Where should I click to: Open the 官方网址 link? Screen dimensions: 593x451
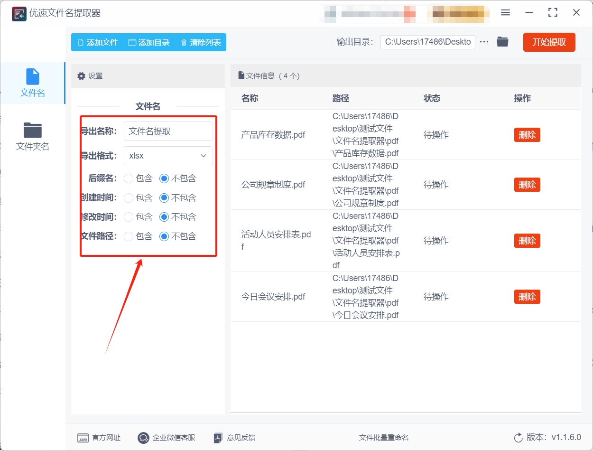(x=99, y=438)
